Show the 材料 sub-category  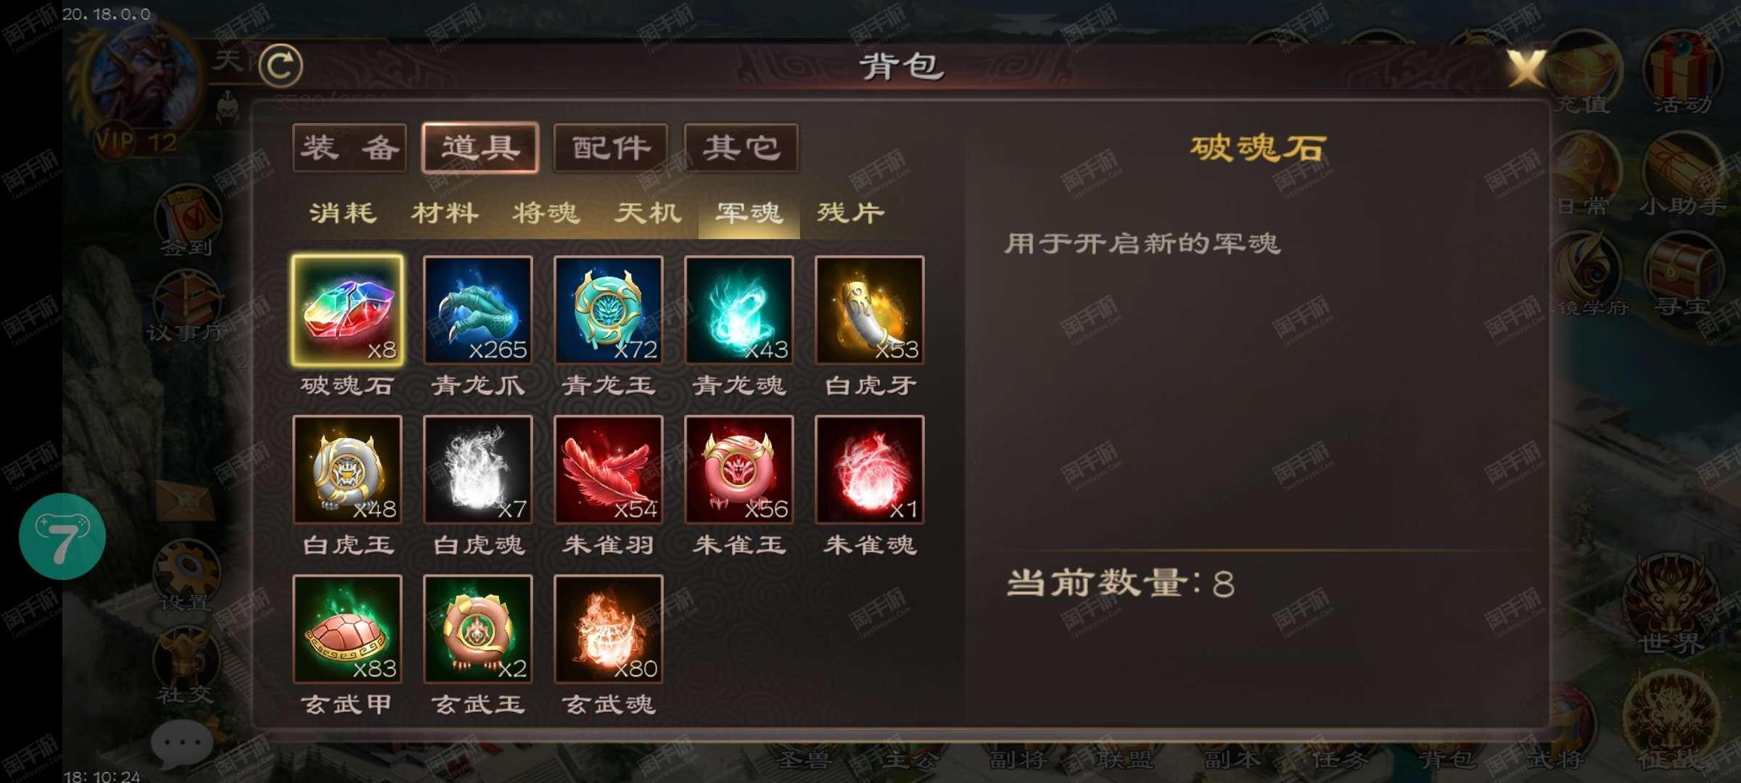(x=444, y=213)
